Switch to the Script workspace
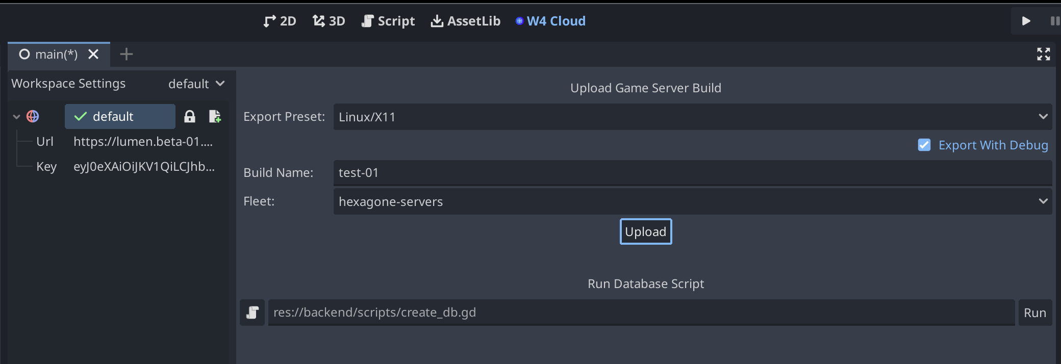The height and width of the screenshot is (364, 1061). [x=388, y=21]
